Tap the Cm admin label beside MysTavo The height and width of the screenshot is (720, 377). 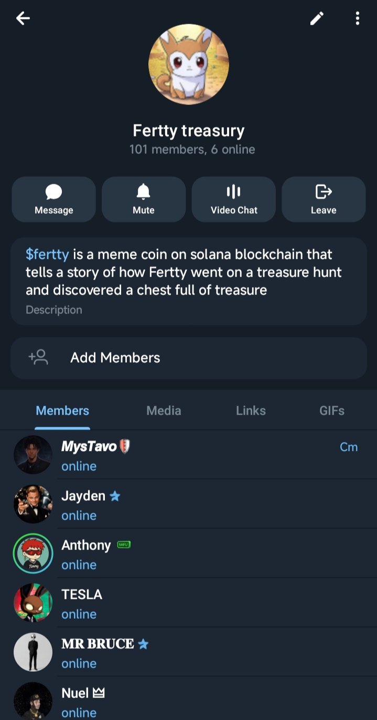click(349, 447)
